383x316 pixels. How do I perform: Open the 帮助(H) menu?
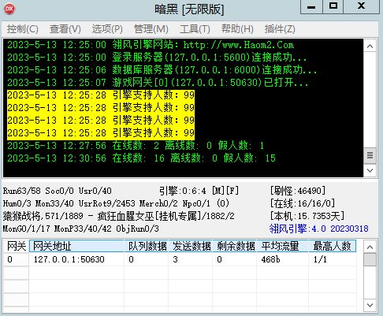(237, 29)
